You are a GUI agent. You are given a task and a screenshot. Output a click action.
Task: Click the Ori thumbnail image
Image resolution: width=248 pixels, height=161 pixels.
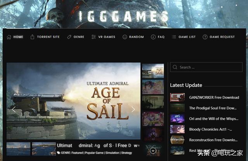point(177,119)
